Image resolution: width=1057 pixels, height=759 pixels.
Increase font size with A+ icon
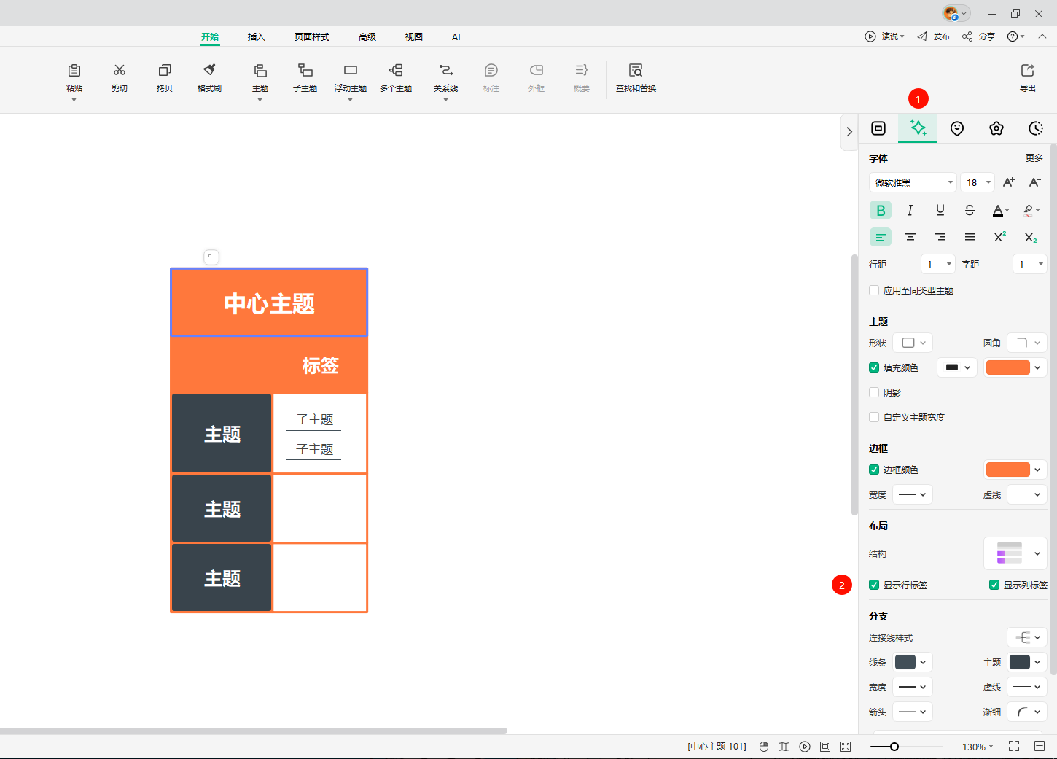1009,182
